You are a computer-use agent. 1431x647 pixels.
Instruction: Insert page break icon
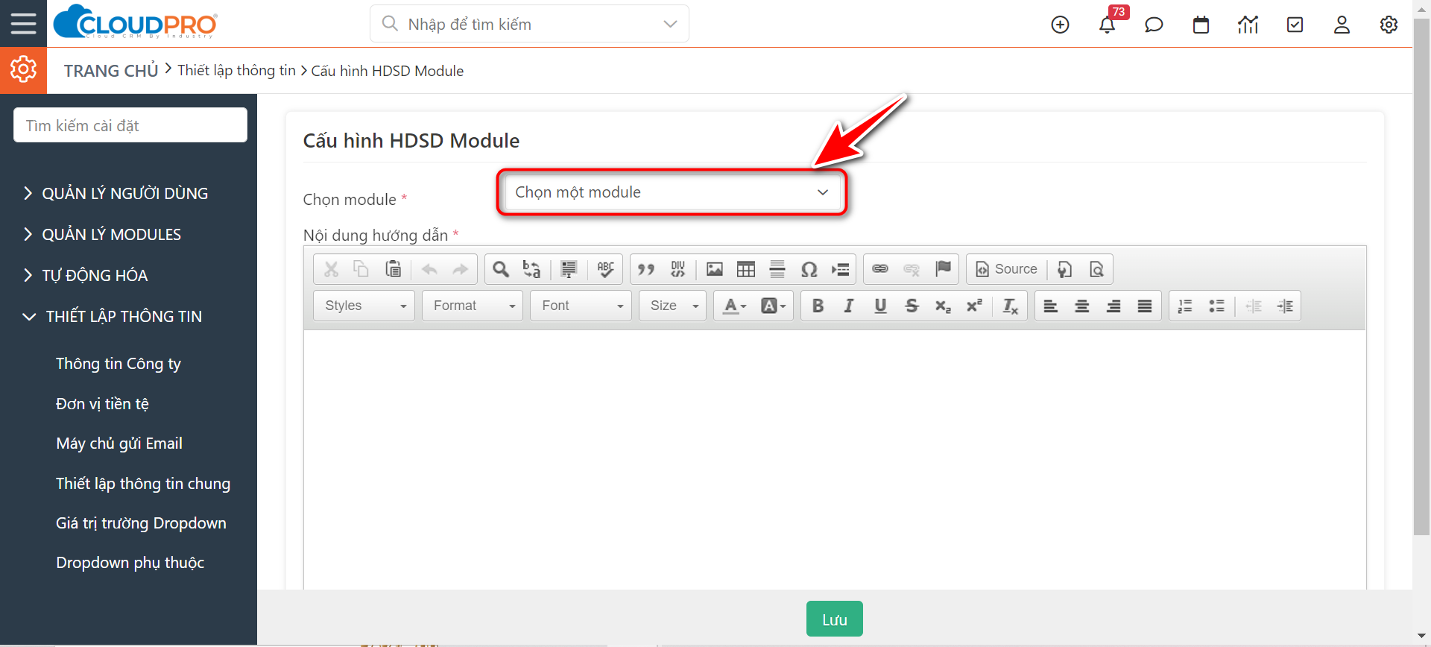click(841, 269)
